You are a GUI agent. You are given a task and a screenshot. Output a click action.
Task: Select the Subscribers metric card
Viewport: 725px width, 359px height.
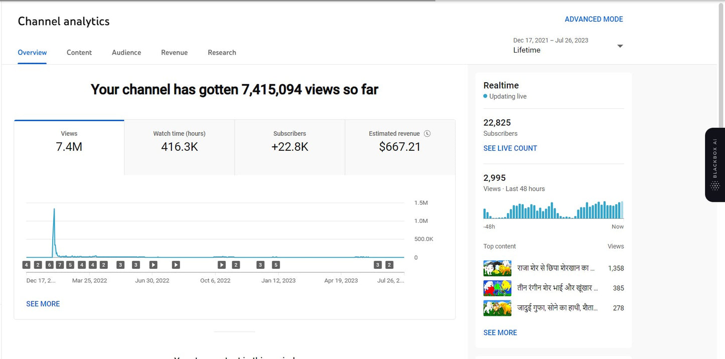289,147
